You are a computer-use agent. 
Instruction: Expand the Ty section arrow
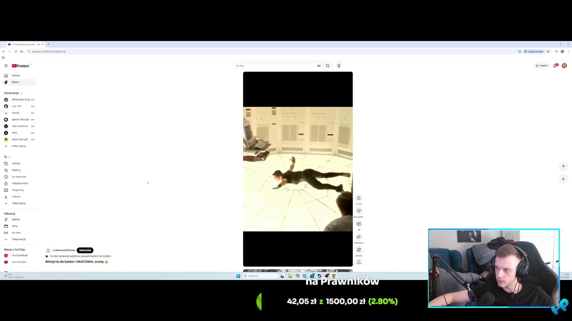point(9,157)
